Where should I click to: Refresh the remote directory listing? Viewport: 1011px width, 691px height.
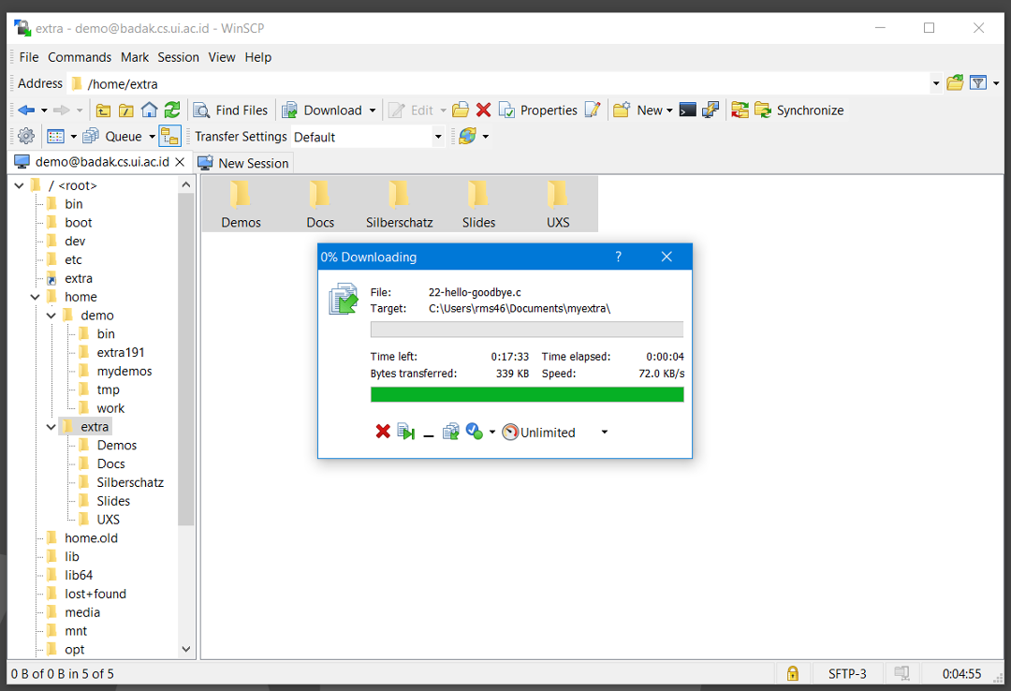point(172,110)
